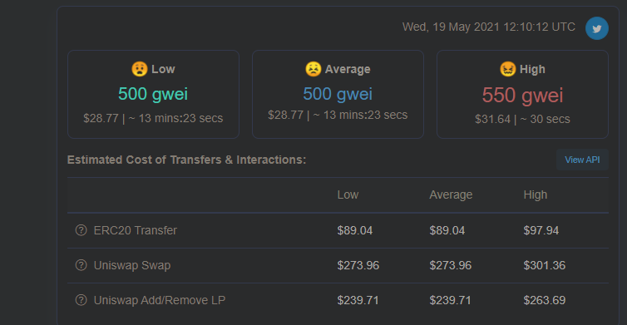
Task: Click the Twitter share icon
Action: pos(596,28)
